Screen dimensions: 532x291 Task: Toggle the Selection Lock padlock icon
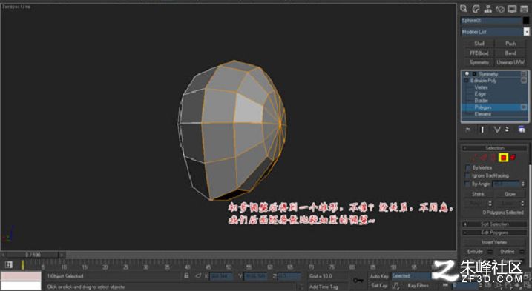pyautogui.click(x=186, y=276)
